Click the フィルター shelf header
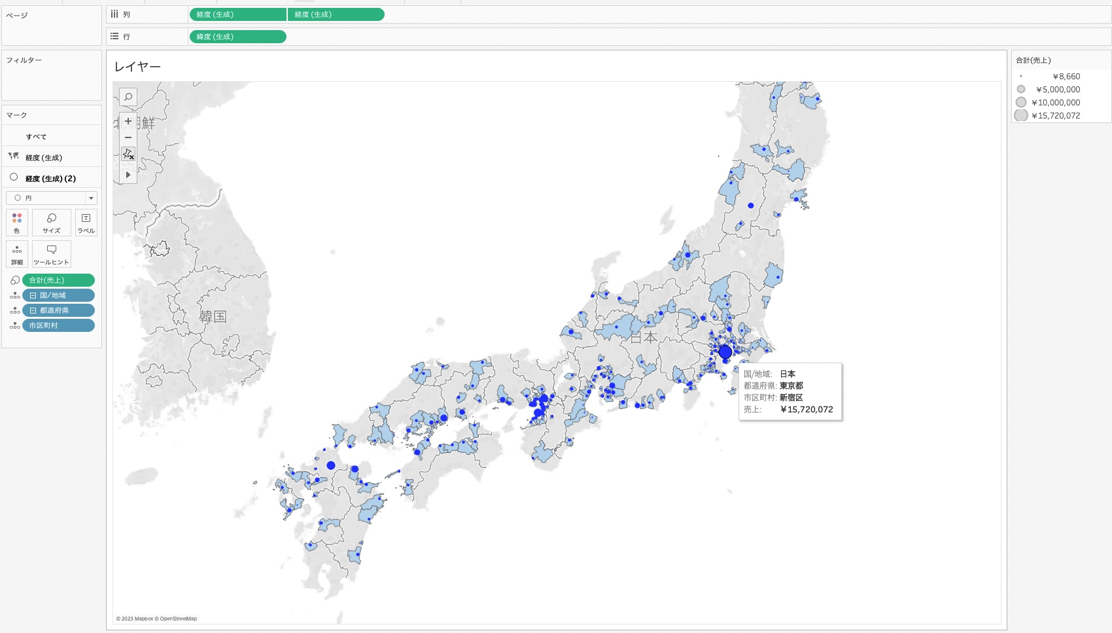The height and width of the screenshot is (633, 1112). coord(24,60)
